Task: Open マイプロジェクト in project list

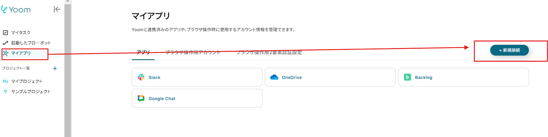Action: pyautogui.click(x=27, y=81)
